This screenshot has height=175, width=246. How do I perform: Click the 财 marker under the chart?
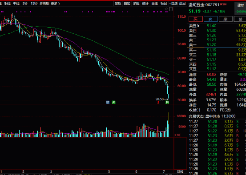[x=108, y=102]
